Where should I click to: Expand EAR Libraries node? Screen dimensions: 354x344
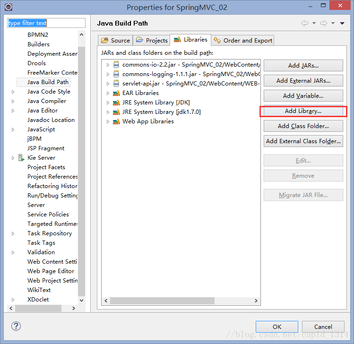(x=108, y=93)
